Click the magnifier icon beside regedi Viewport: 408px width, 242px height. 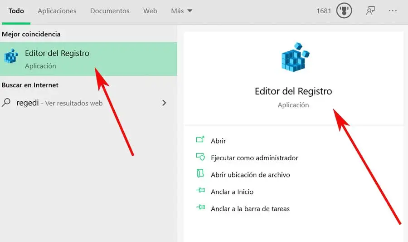coord(6,103)
